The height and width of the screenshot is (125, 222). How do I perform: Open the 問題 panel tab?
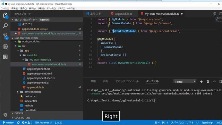pyautogui.click(x=93, y=81)
